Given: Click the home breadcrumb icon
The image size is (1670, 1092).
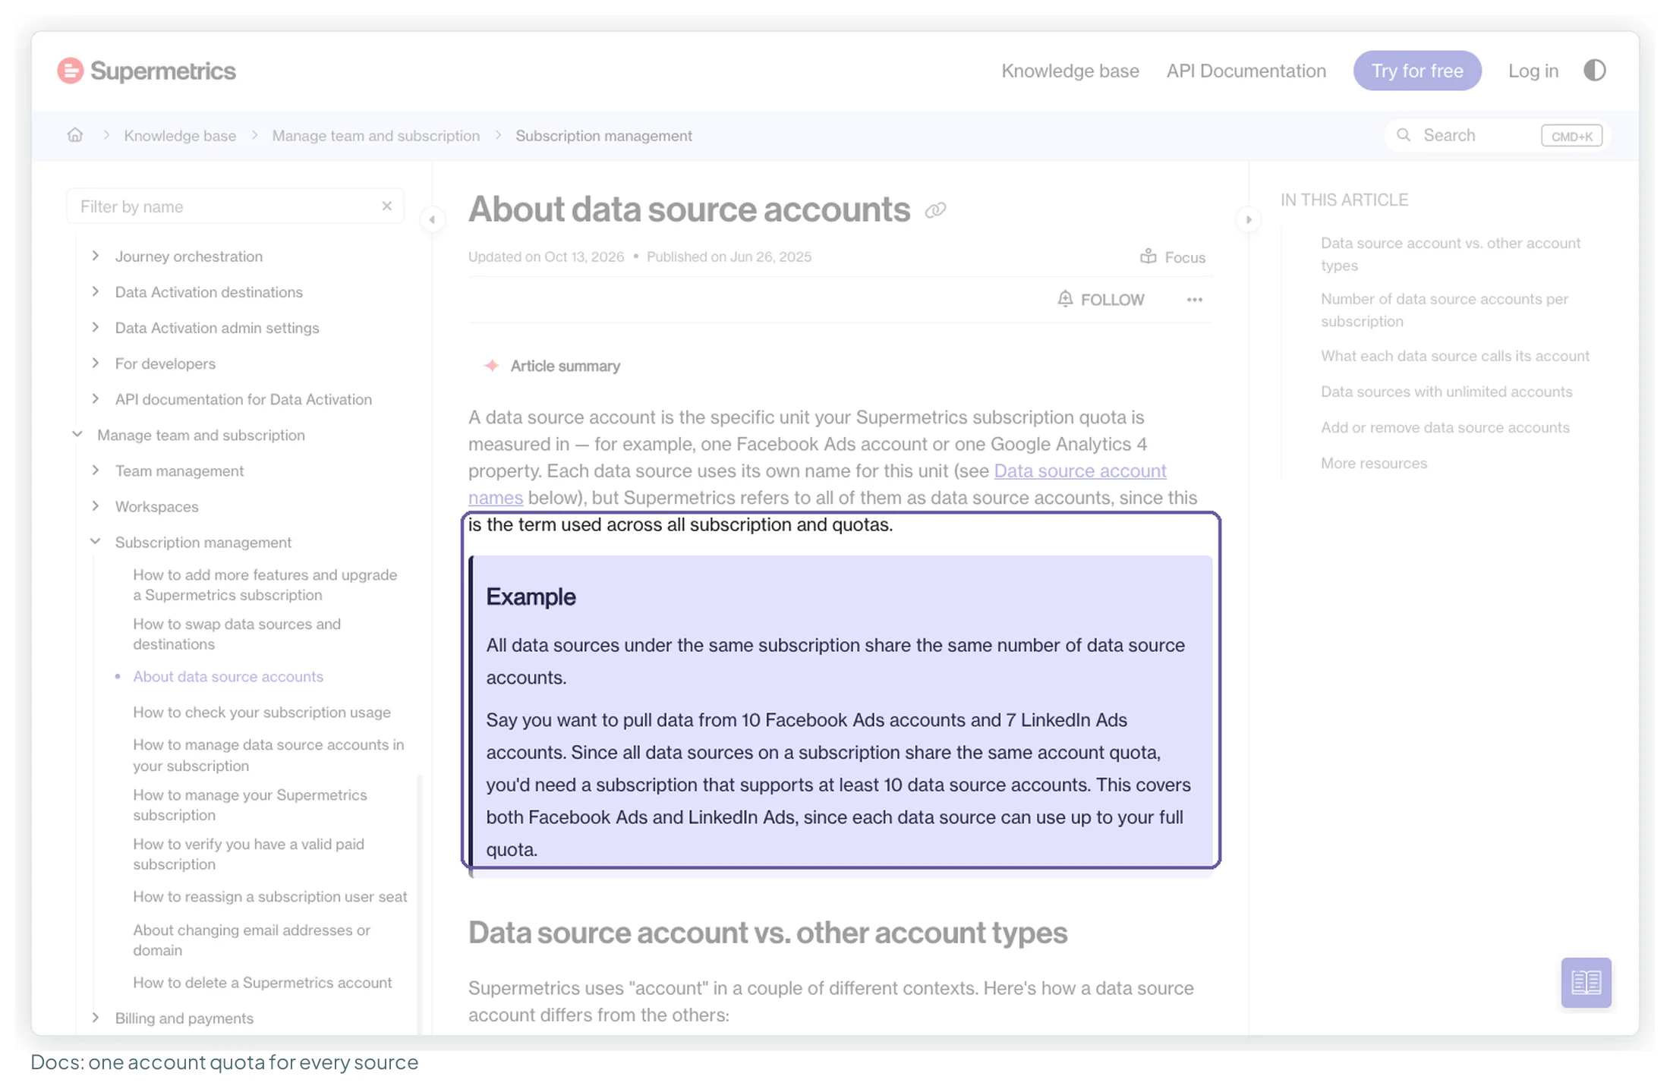Looking at the screenshot, I should click(74, 135).
